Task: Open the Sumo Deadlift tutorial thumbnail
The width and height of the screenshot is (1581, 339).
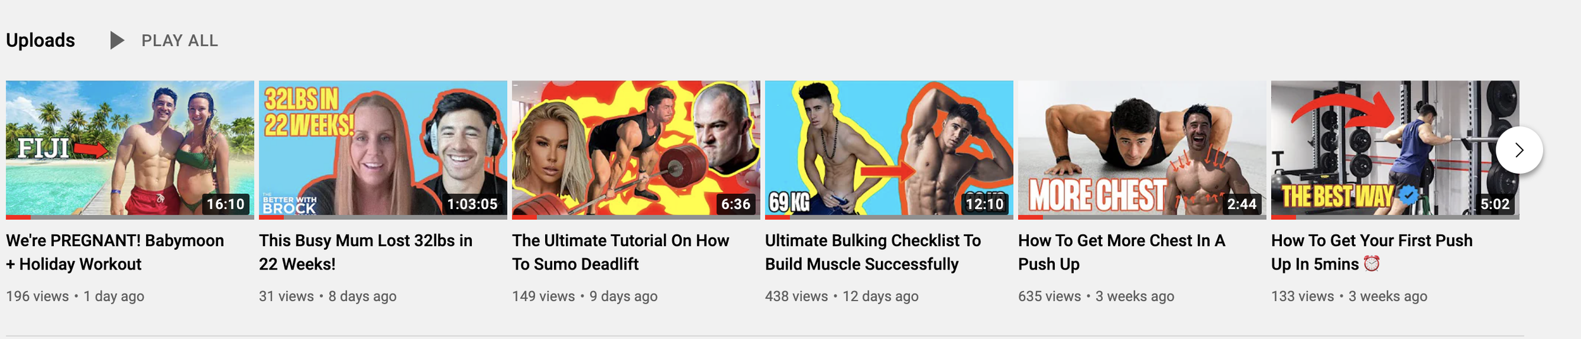Action: coord(636,149)
